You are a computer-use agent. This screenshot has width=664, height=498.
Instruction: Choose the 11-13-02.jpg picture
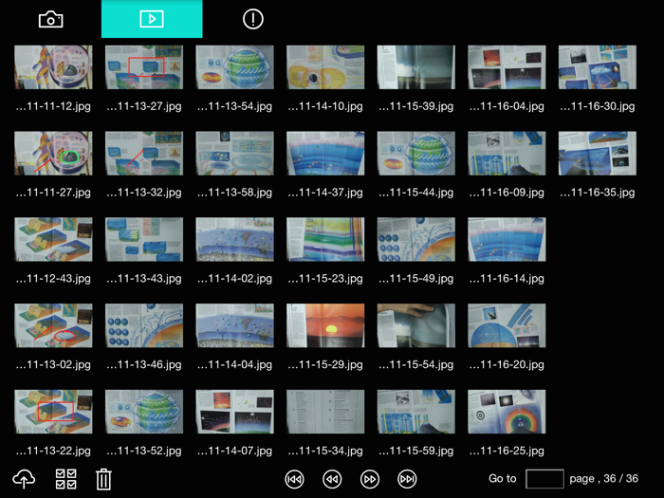point(53,325)
